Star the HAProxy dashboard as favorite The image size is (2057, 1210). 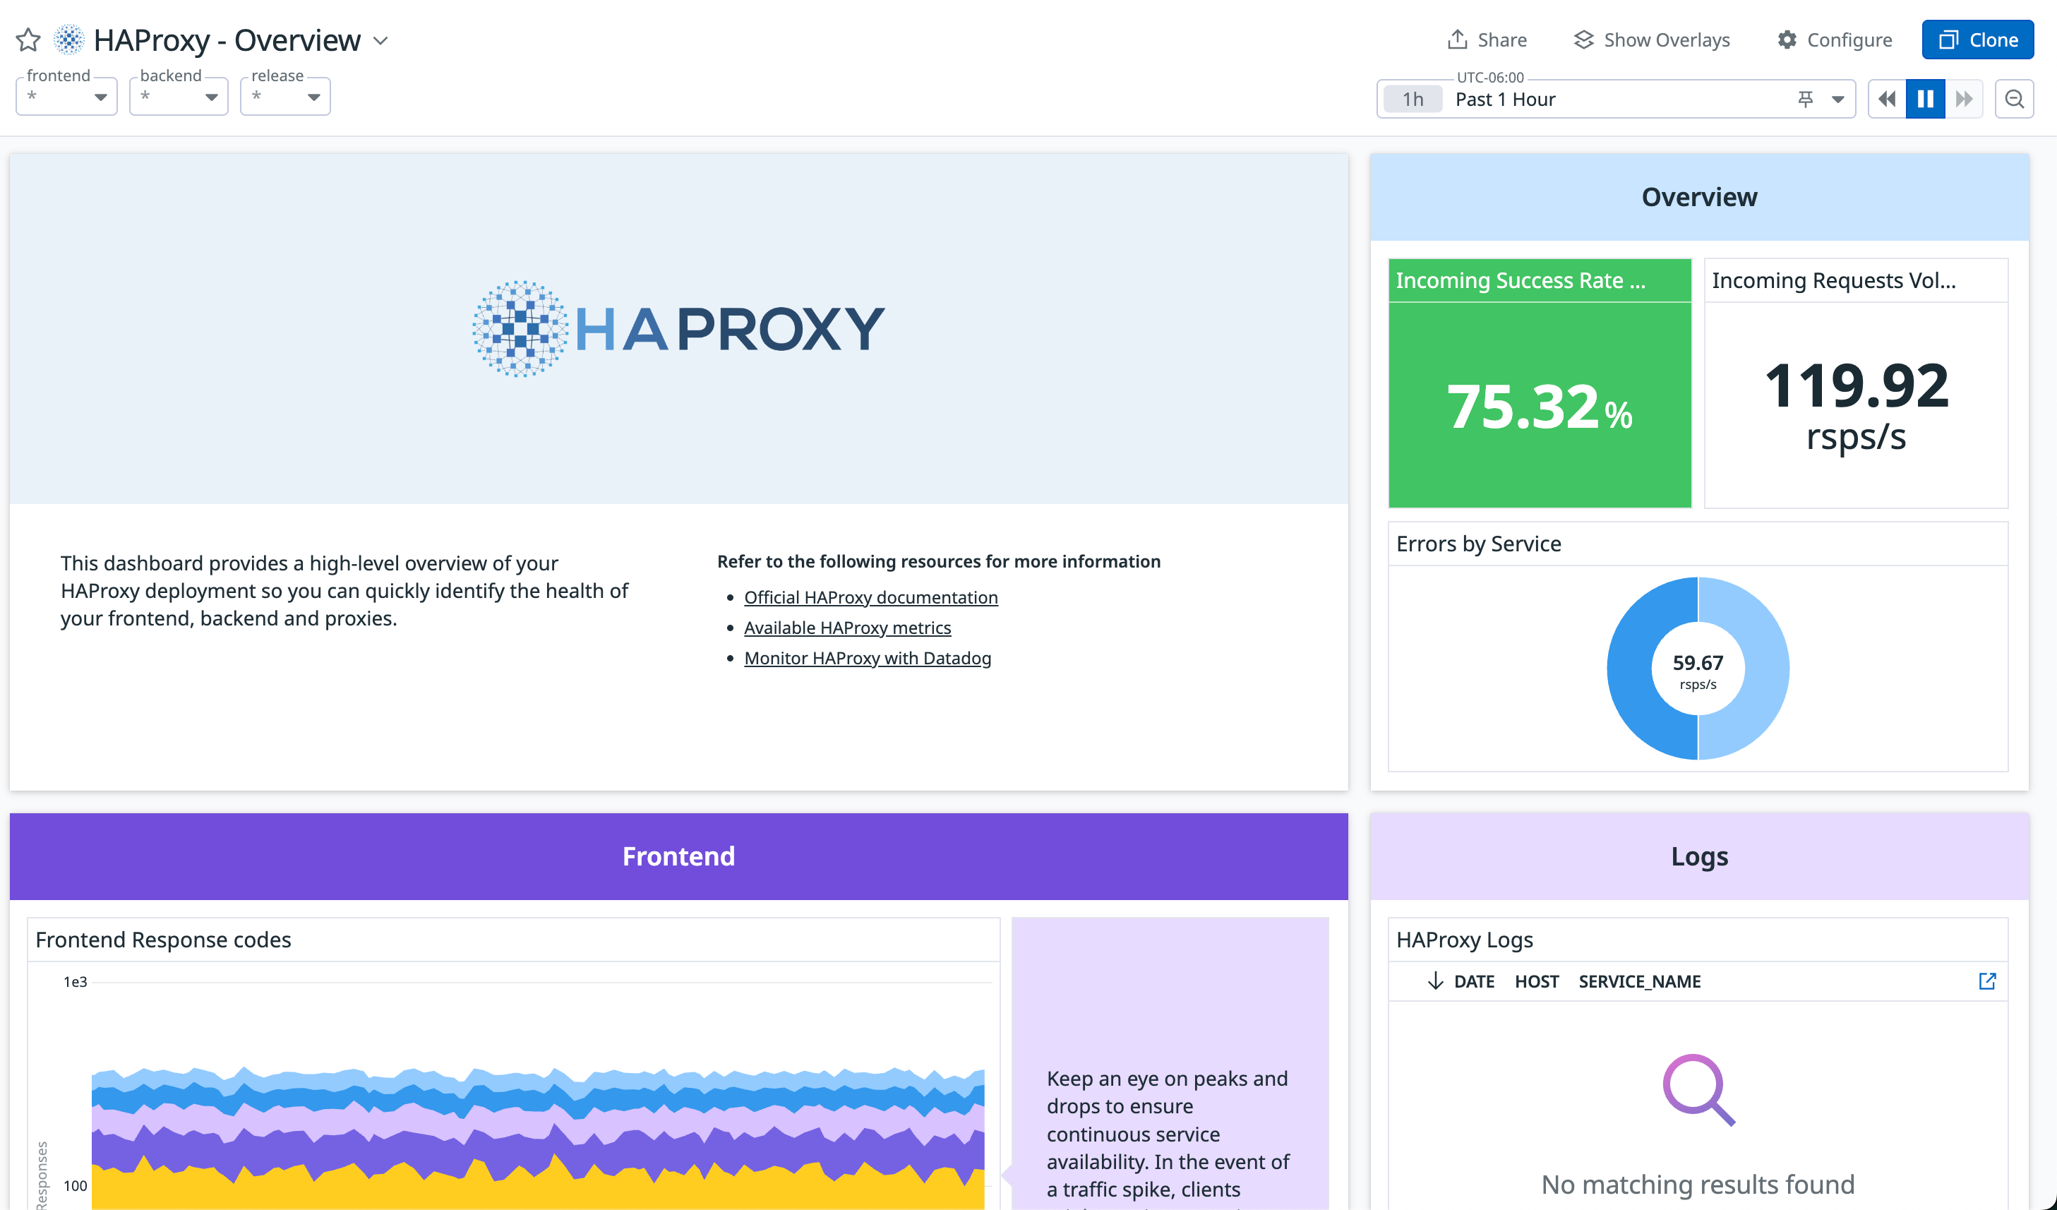click(28, 40)
